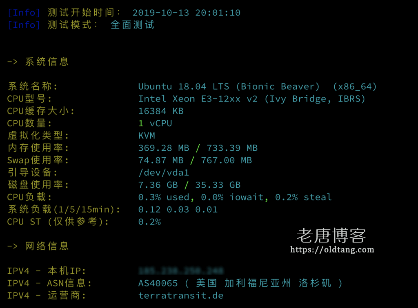Click the 1 vCPU count value
Image resolution: width=418 pixels, height=308 pixels.
tap(155, 123)
